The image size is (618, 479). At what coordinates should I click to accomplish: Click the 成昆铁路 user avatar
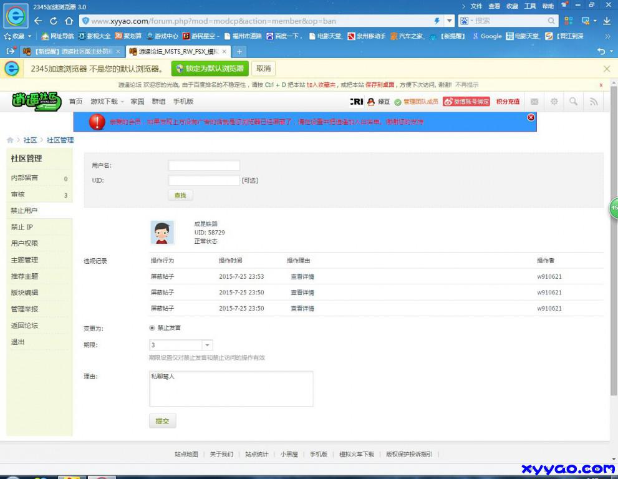162,232
